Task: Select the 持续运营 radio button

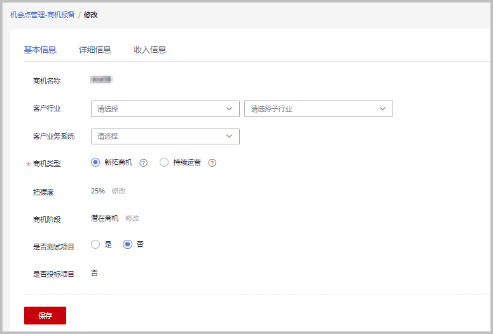Action: tap(164, 162)
